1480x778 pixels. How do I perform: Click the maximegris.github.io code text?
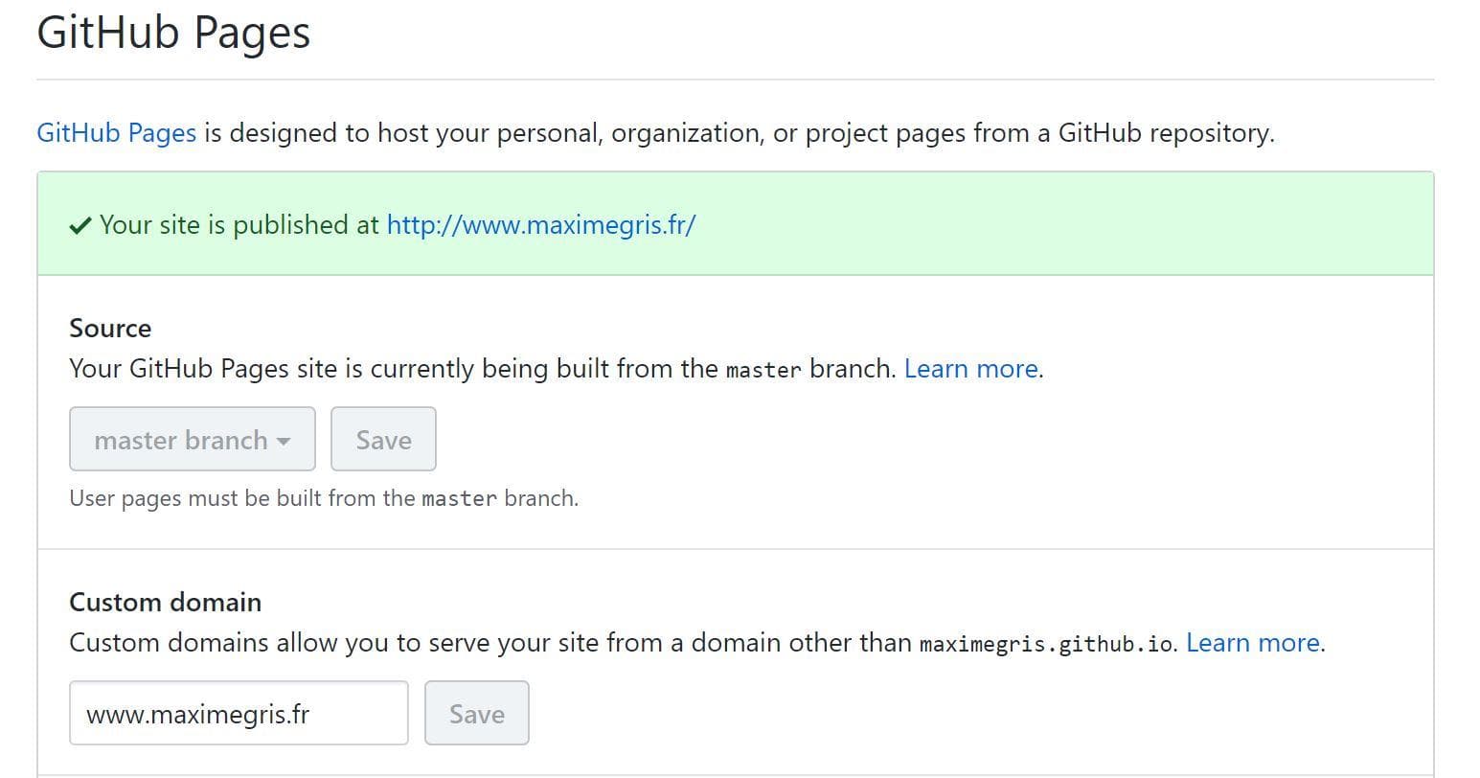coord(1046,644)
